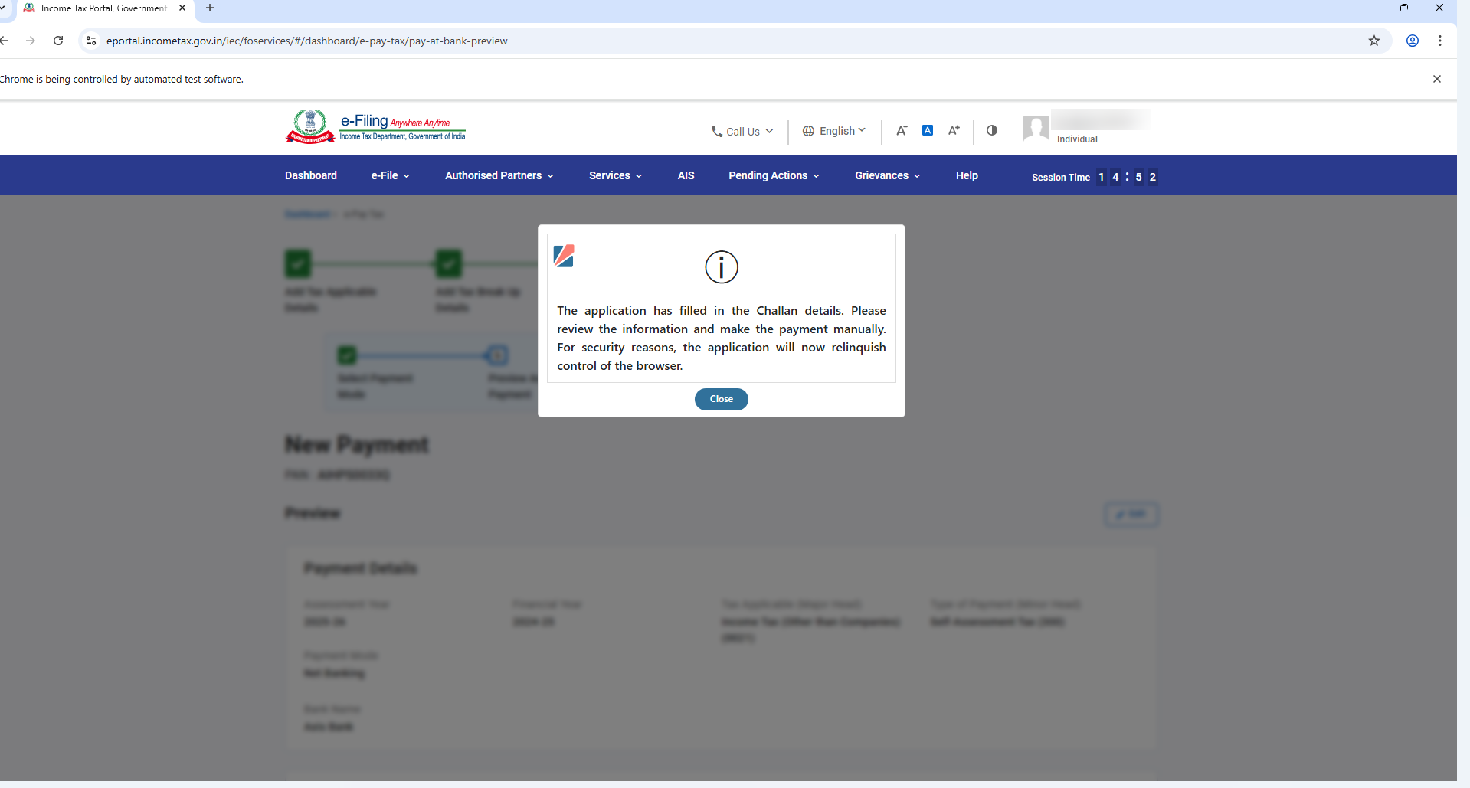The image size is (1470, 788).
Task: Click the browser address bar URL
Action: click(x=306, y=41)
